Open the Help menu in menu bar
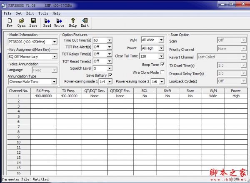Viewport: 250px width, 183px height. (56, 13)
